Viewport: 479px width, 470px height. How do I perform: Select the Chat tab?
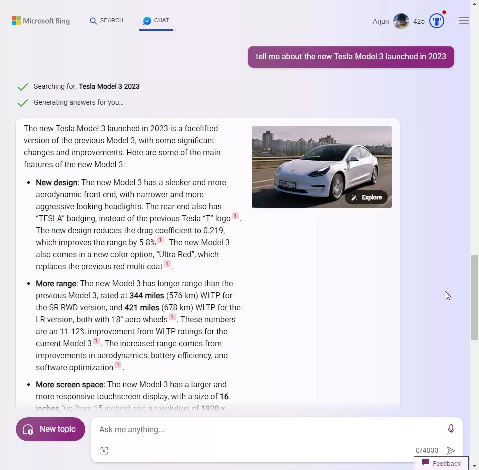click(156, 21)
